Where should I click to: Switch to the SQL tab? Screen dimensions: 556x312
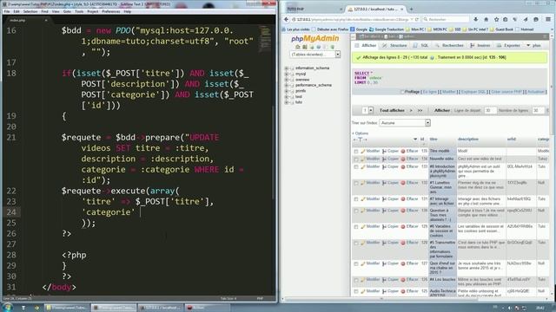point(420,45)
